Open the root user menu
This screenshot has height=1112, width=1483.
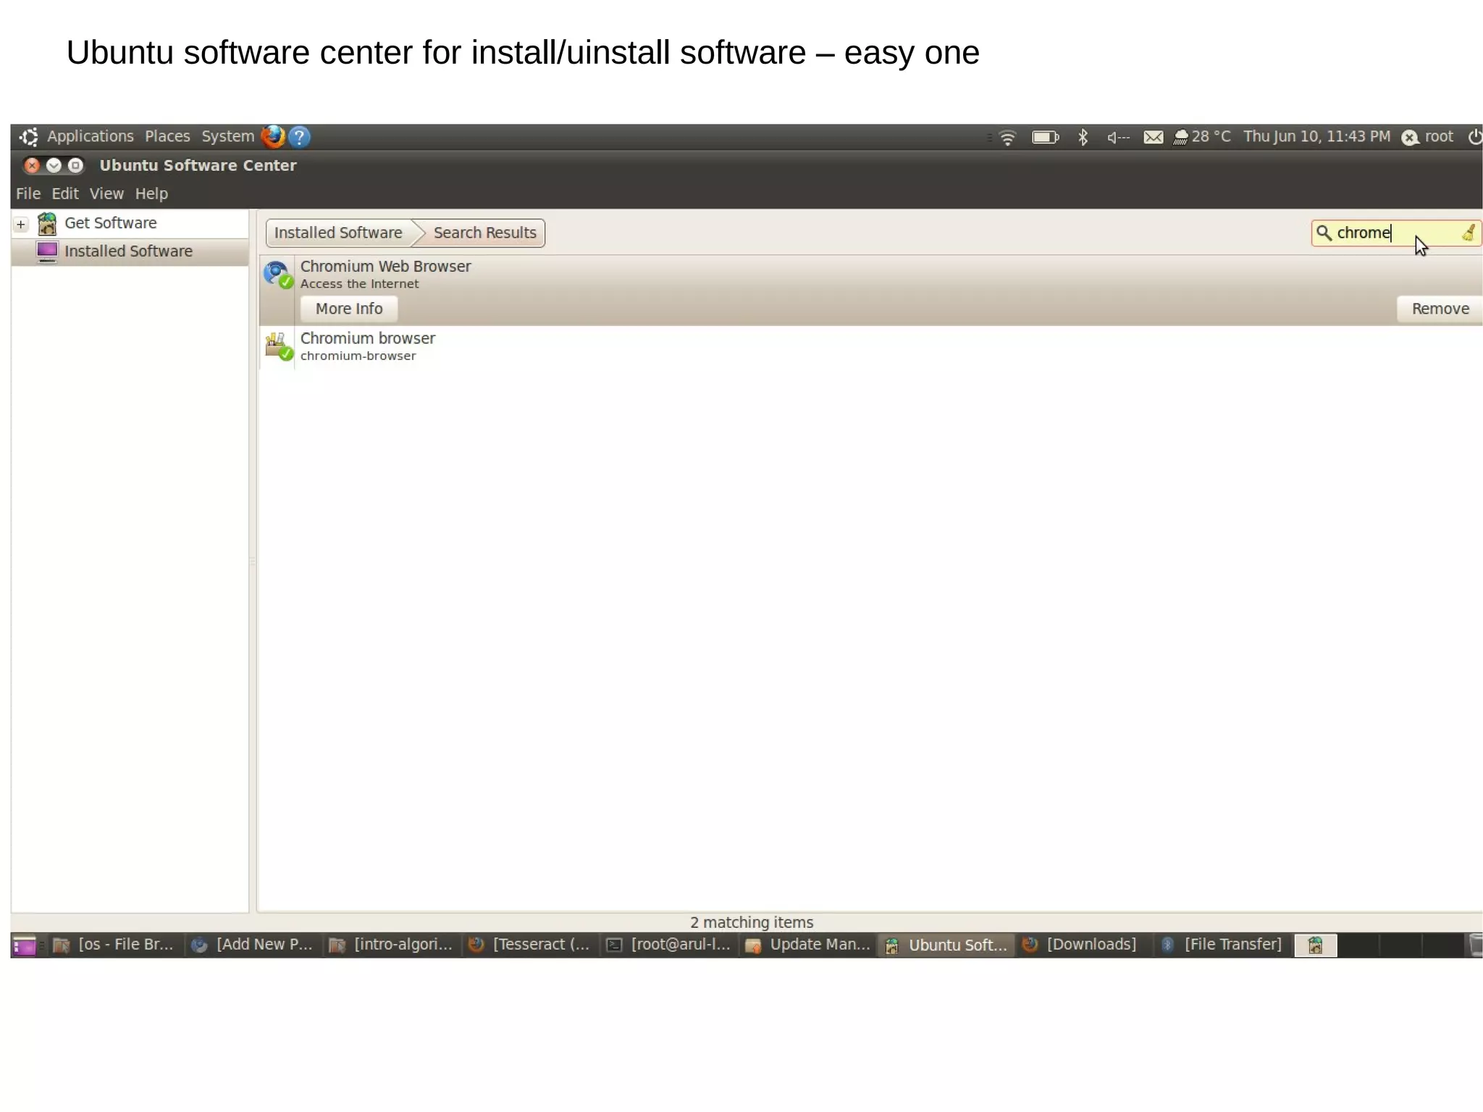point(1428,136)
